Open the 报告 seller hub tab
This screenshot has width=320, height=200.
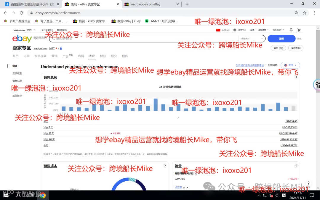[125, 56]
